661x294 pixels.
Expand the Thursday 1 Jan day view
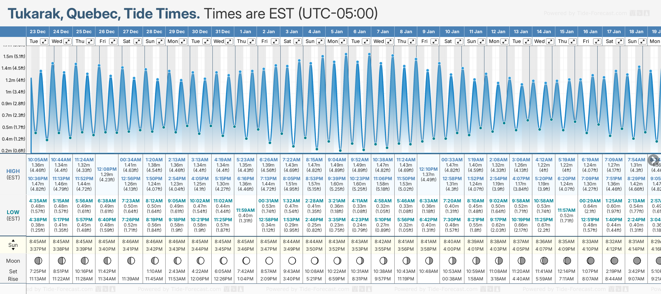(251, 41)
